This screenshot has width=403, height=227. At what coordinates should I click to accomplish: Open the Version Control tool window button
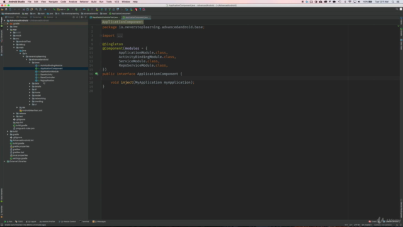(x=67, y=221)
